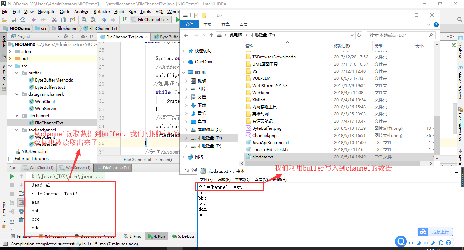Switch to the 主页 ribbon tab in Explorer
464x250 pixels.
click(x=207, y=24)
